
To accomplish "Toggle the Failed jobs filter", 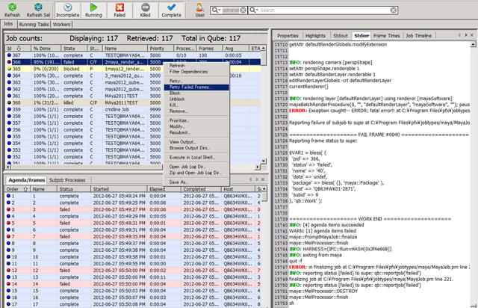I will (119, 10).
